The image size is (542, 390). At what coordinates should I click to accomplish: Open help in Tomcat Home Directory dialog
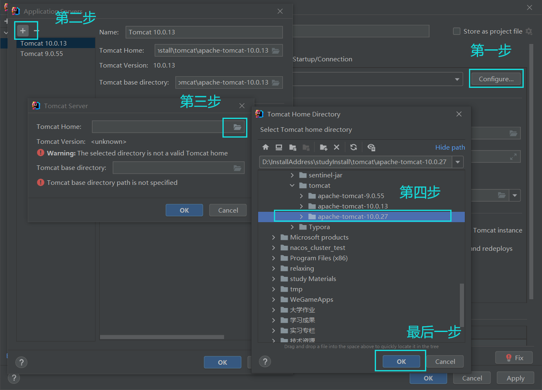265,361
